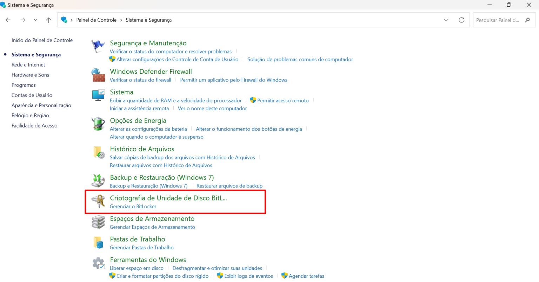Click the Pastas de Trabalho folder icon
539x282 pixels.
[x=98, y=243]
